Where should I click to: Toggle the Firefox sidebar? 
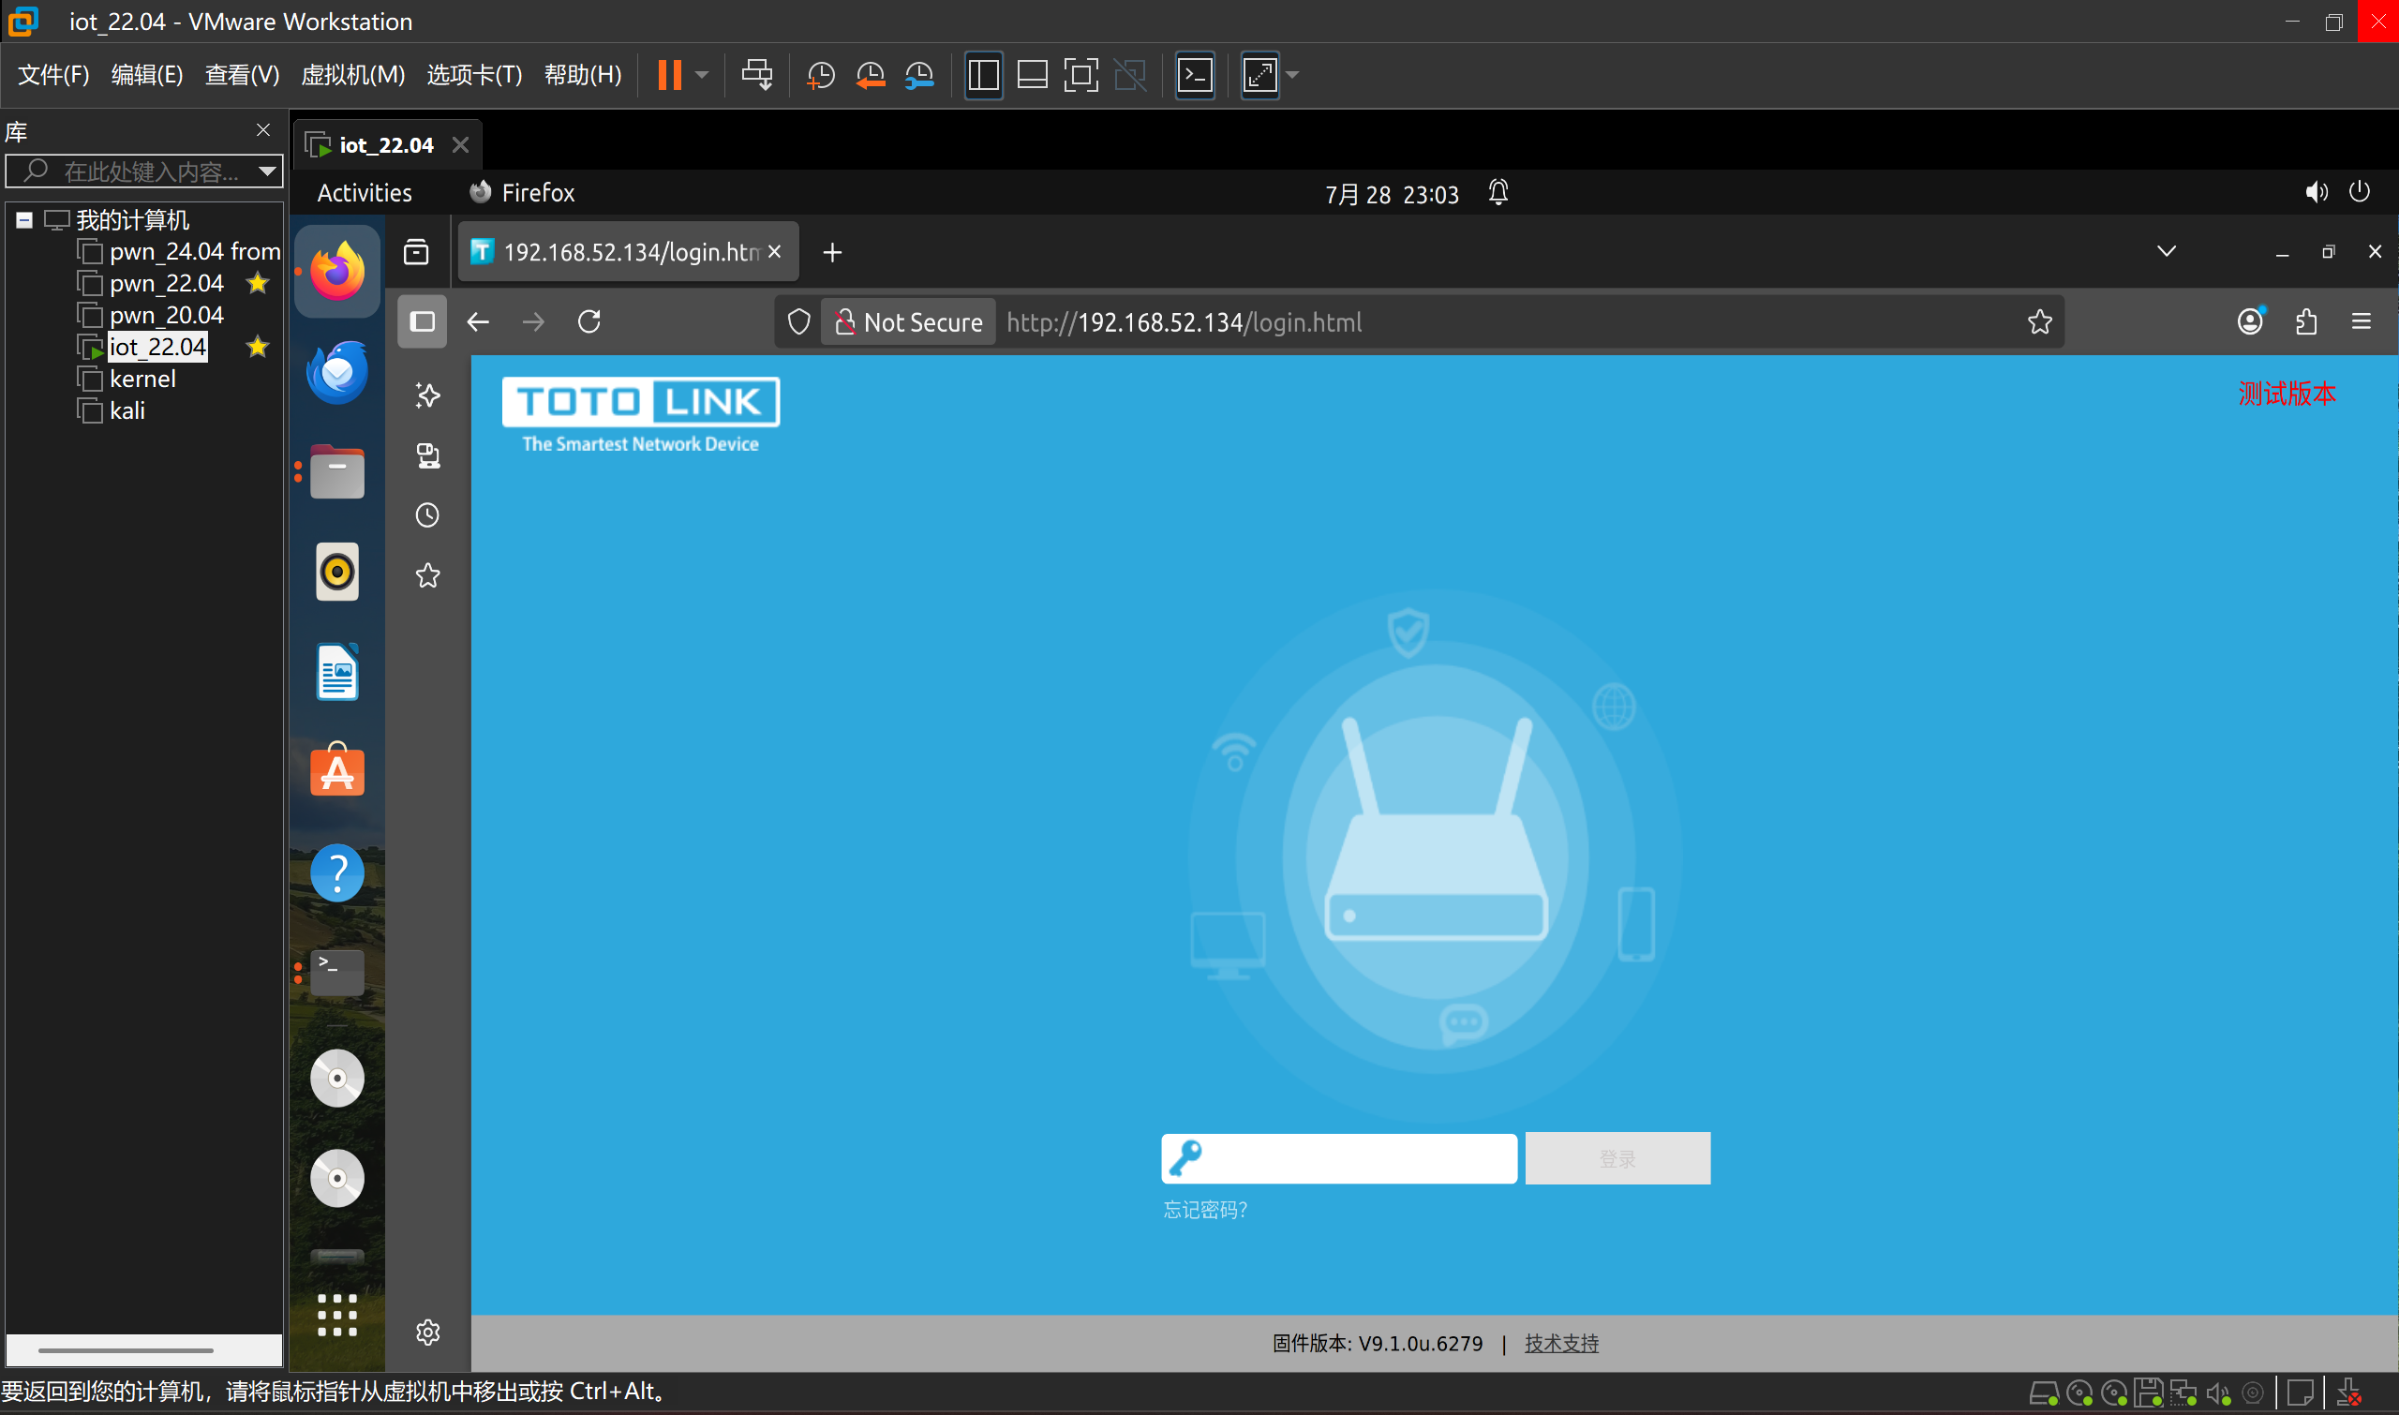(x=423, y=321)
